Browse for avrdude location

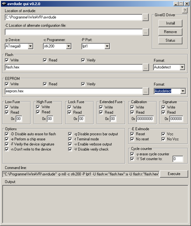coord(145,18)
